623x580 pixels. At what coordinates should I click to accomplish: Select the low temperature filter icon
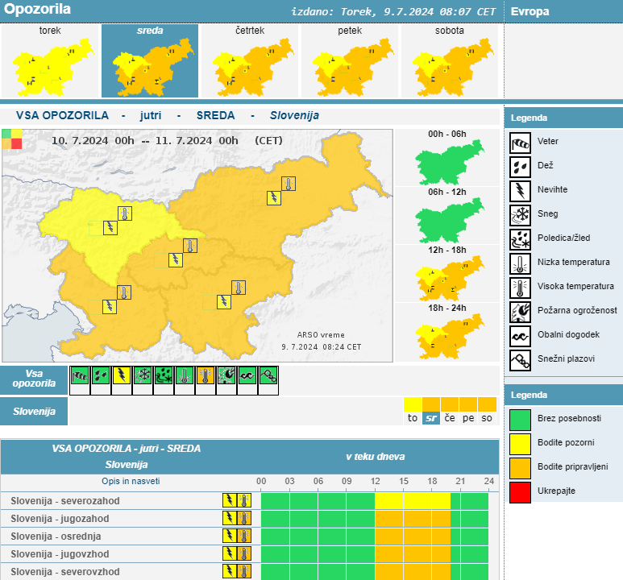tap(185, 375)
